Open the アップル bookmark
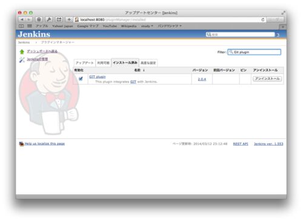The image size is (303, 221). click(42, 26)
